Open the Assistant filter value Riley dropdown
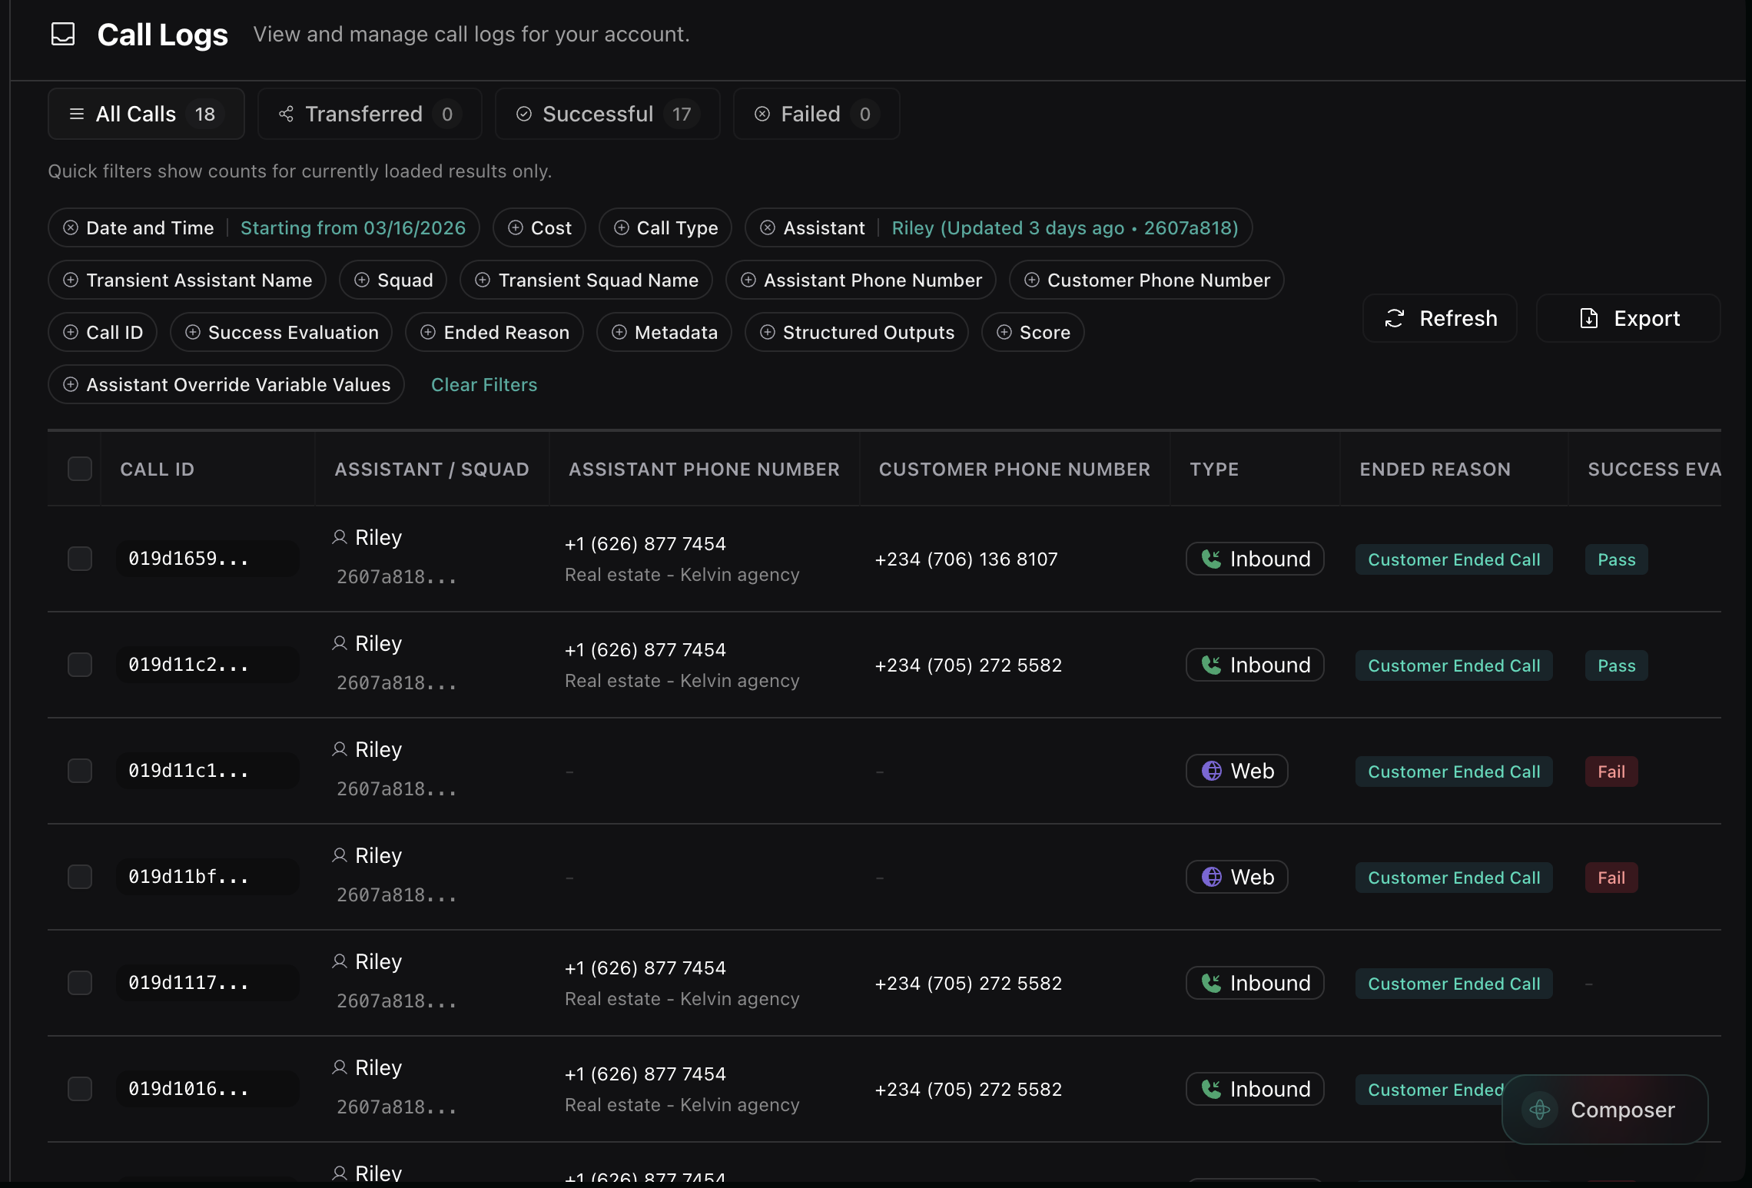Screen dimensions: 1752x1188 click(1065, 228)
